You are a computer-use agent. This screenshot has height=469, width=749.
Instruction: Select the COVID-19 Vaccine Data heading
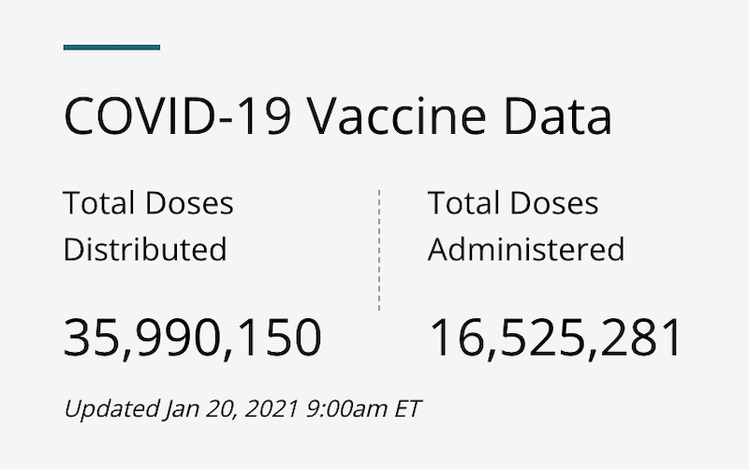point(338,116)
